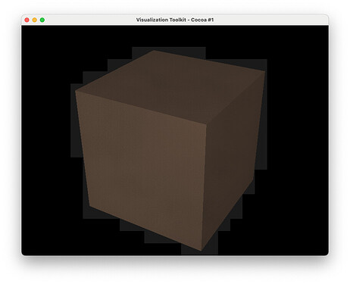
Task: Click the 'Visualization Toolkit - Cocoa #1' title
Action: coord(175,20)
